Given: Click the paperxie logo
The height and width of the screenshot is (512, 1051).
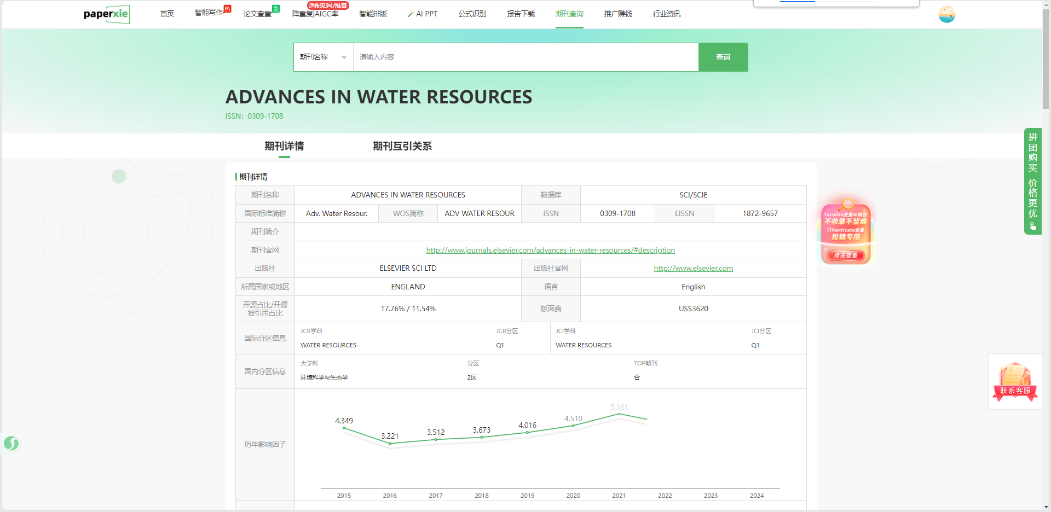Looking at the screenshot, I should tap(106, 14).
